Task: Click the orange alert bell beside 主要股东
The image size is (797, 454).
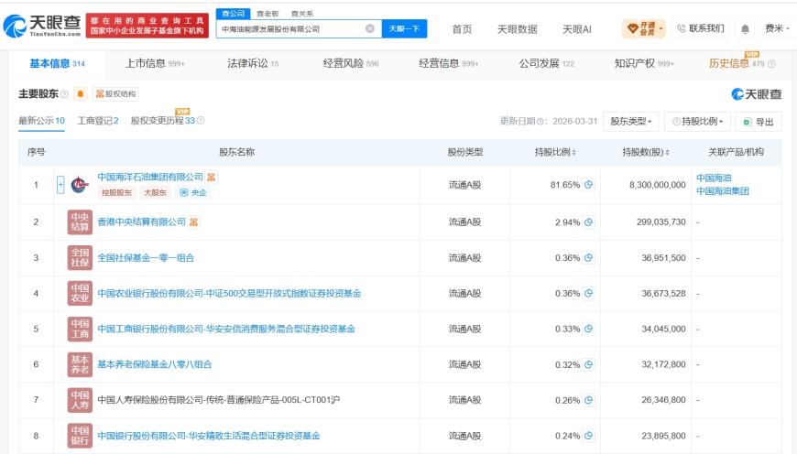Action: pos(81,94)
